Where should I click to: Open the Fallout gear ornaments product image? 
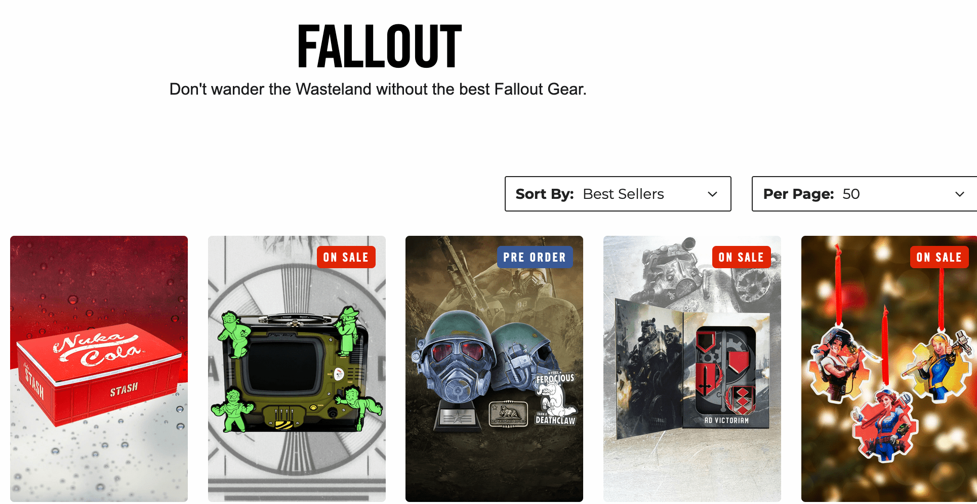889,369
